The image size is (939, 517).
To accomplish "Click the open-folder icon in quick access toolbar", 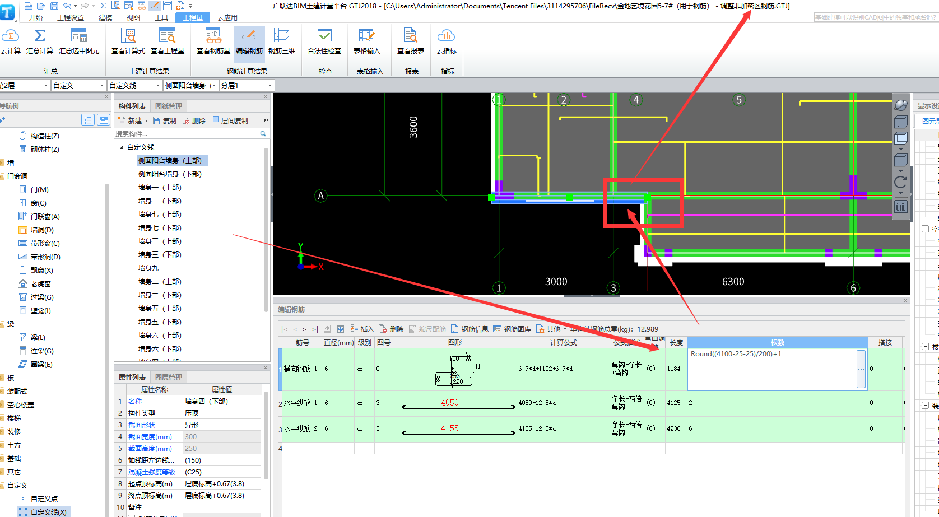I will pos(41,6).
